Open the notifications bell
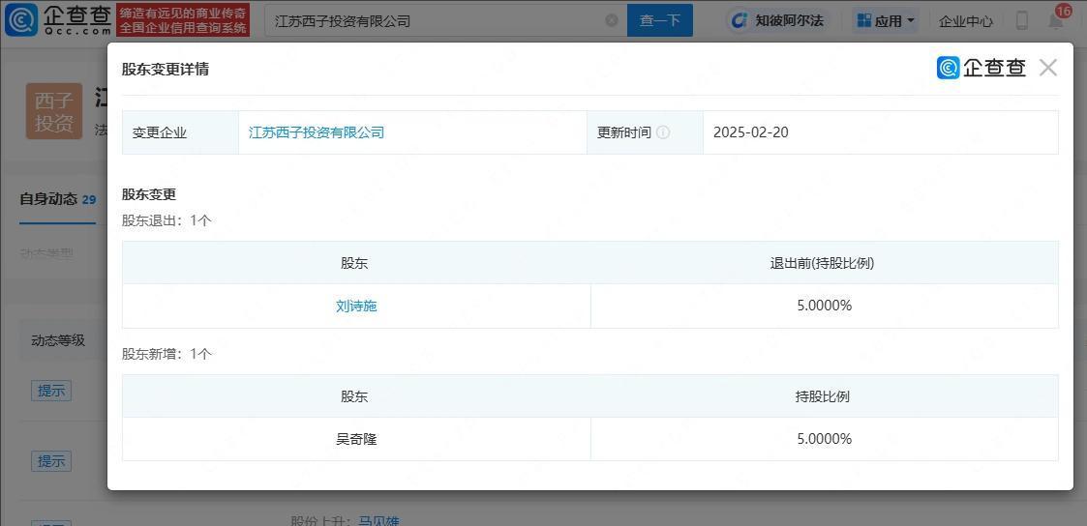This screenshot has height=526, width=1087. point(1056,20)
